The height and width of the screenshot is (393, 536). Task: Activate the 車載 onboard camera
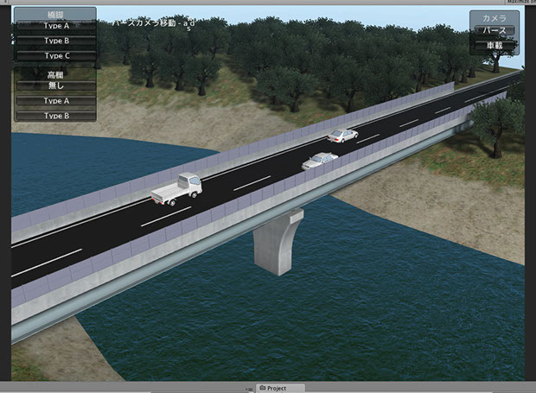pos(495,45)
